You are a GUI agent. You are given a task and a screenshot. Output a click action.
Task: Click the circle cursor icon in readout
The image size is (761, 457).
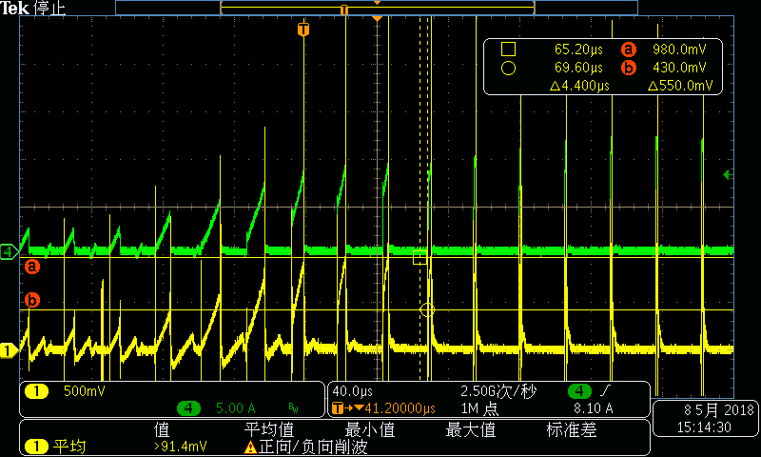click(x=508, y=68)
